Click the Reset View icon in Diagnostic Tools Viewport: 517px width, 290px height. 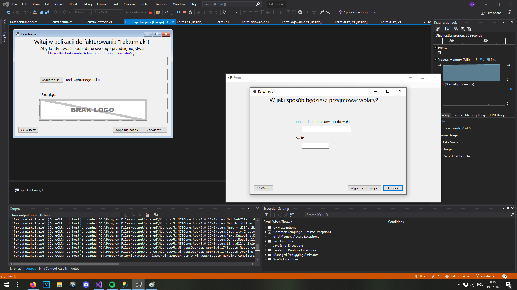pos(470,29)
